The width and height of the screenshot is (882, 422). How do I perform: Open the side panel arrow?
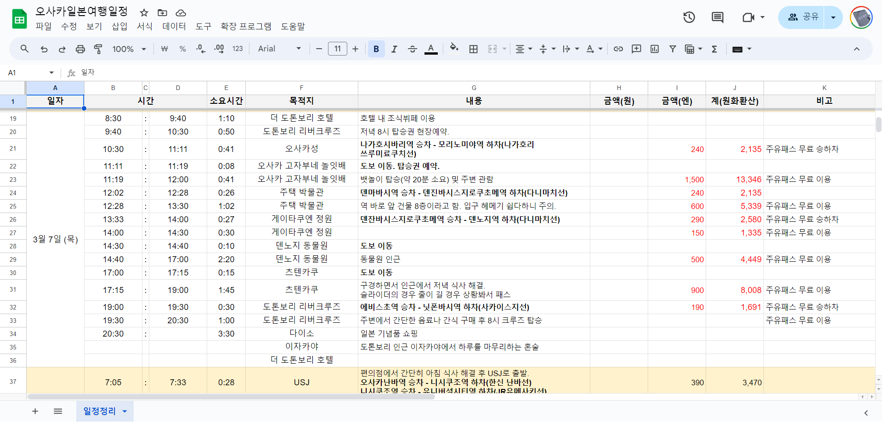pos(865,413)
